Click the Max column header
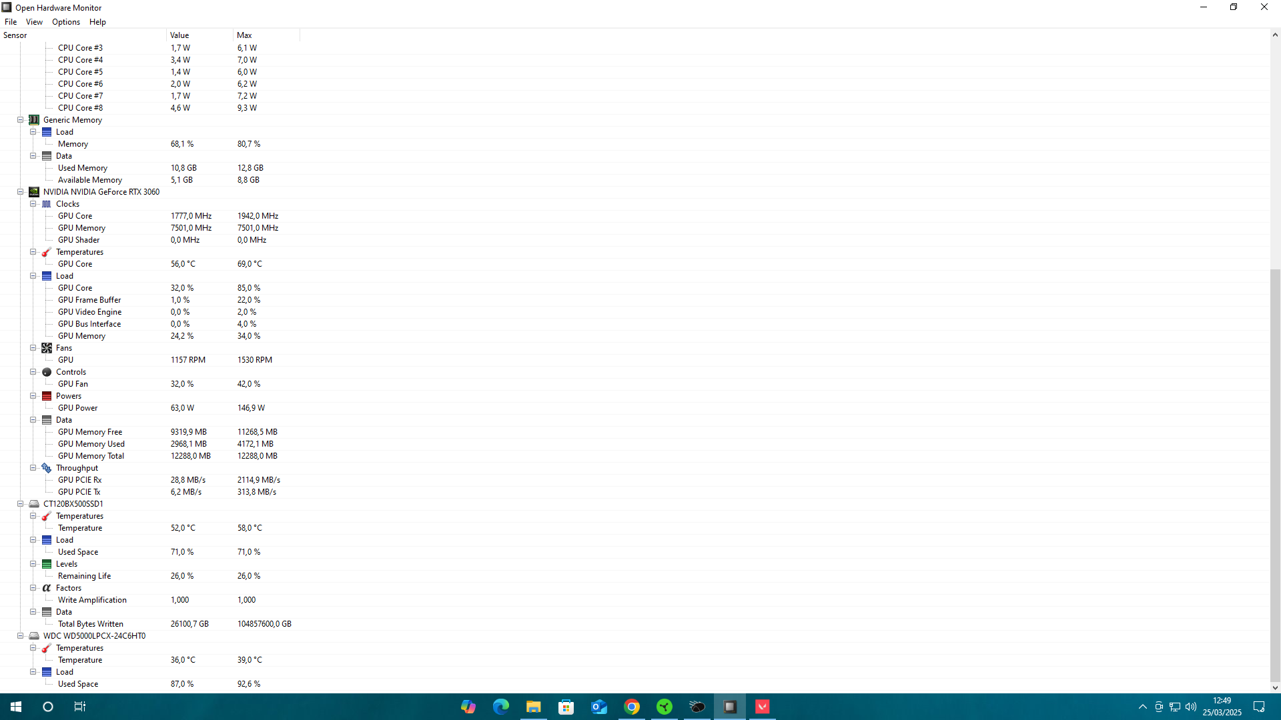 [266, 35]
